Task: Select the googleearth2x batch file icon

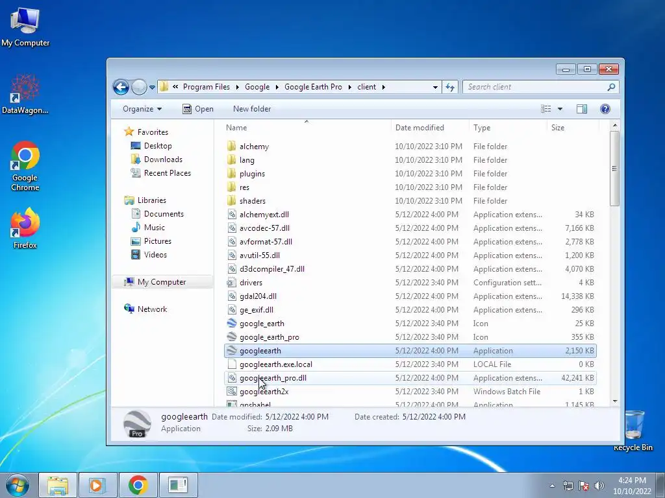Action: click(x=232, y=391)
